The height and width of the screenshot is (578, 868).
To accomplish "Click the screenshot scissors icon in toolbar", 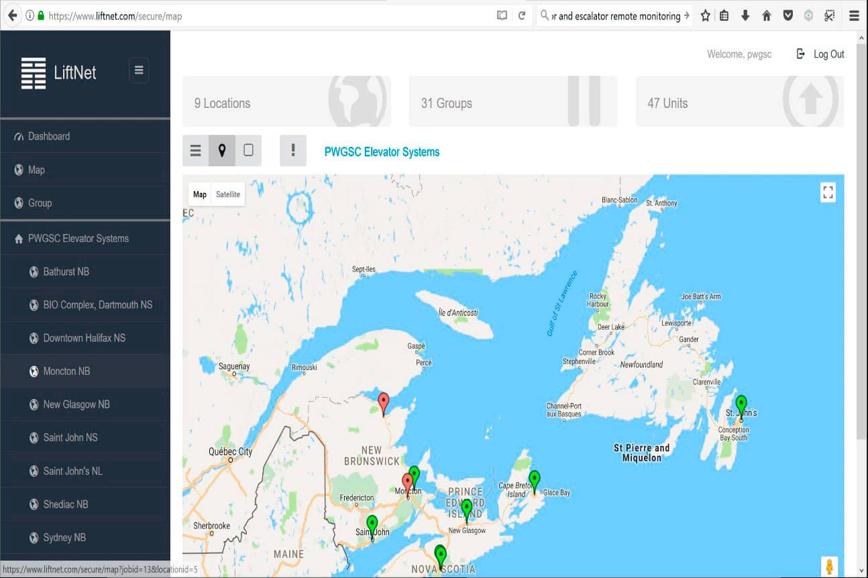I will pos(830,15).
